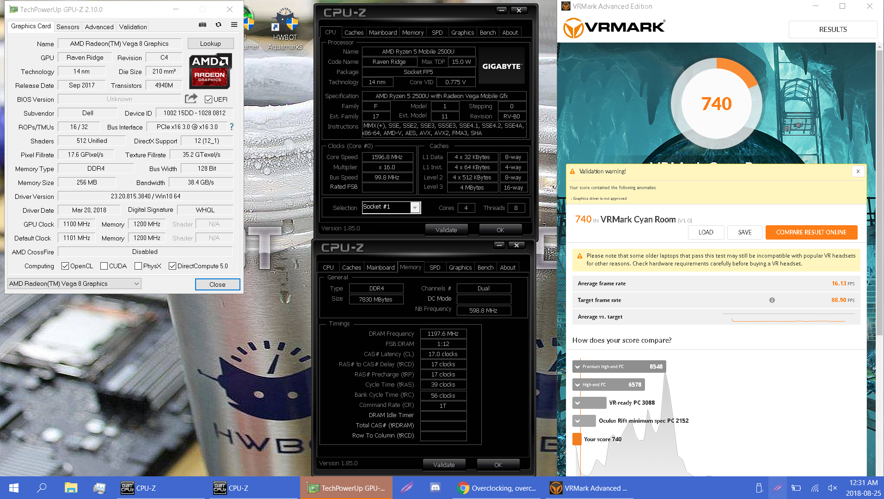Screen dimensions: 884x499
Task: Click the muted volume tray icon
Action: point(833,488)
